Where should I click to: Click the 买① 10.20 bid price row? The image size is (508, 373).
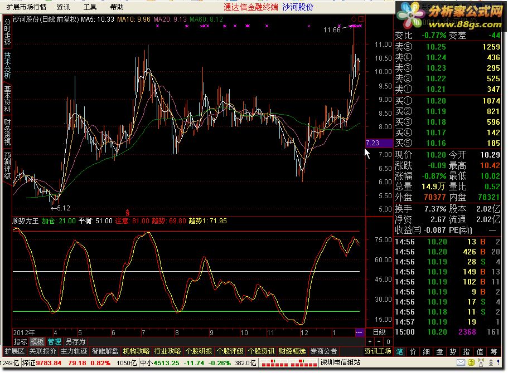tap(447, 101)
